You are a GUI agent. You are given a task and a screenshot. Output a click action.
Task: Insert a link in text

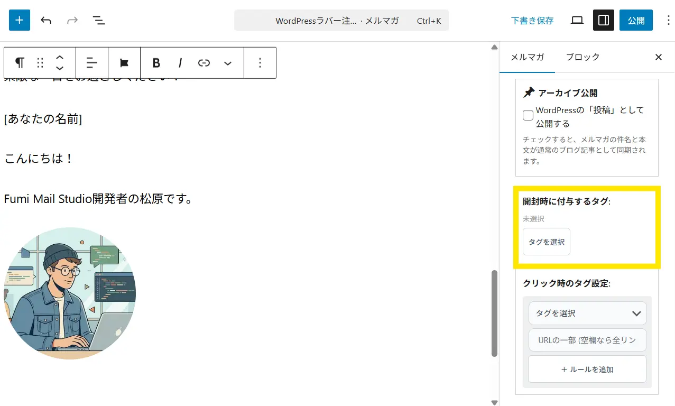(x=204, y=63)
